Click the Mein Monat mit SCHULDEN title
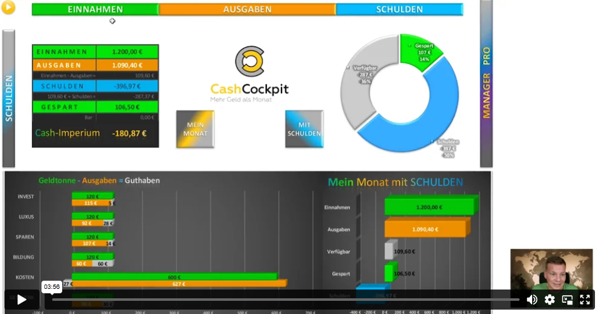The image size is (600, 314). point(395,182)
